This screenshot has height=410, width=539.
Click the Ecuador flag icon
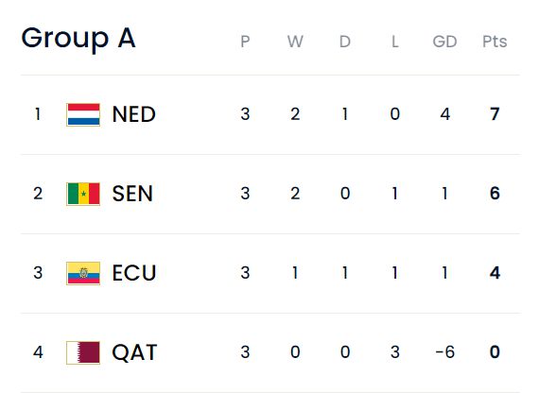pyautogui.click(x=83, y=273)
